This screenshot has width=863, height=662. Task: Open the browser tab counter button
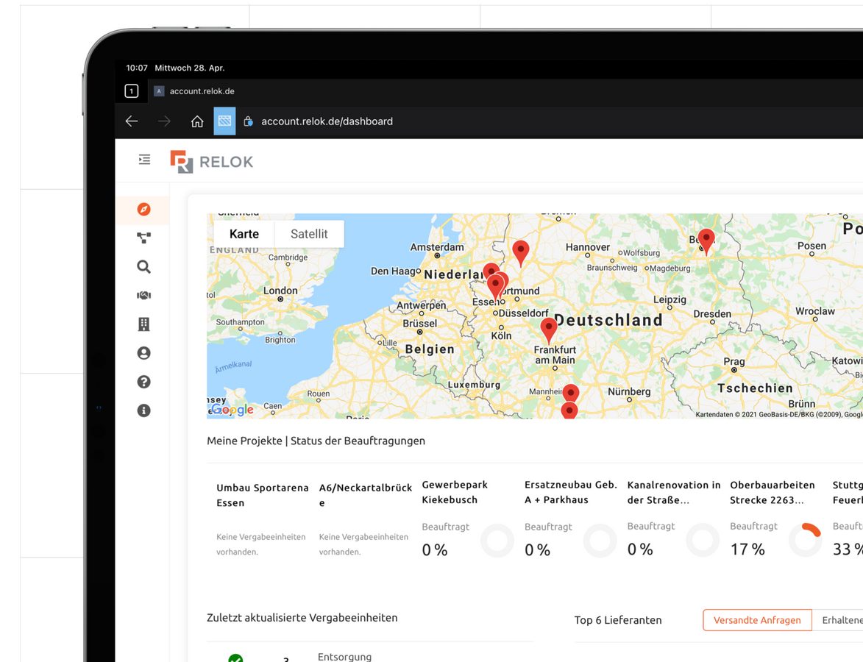[x=132, y=91]
